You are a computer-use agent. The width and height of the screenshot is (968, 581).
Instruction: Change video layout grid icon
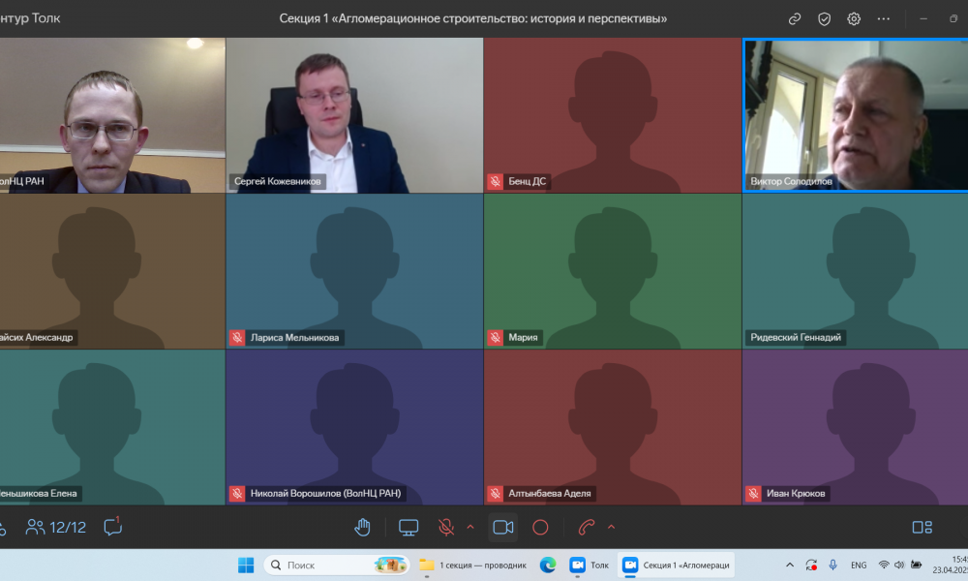click(923, 528)
